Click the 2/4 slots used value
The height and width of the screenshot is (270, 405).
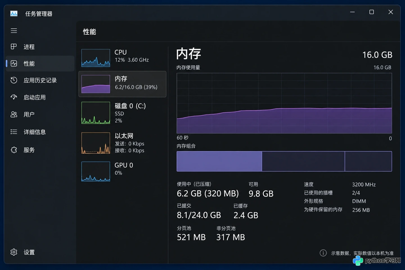356,193
